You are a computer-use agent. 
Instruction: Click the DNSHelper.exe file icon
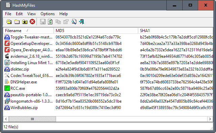(7, 82)
